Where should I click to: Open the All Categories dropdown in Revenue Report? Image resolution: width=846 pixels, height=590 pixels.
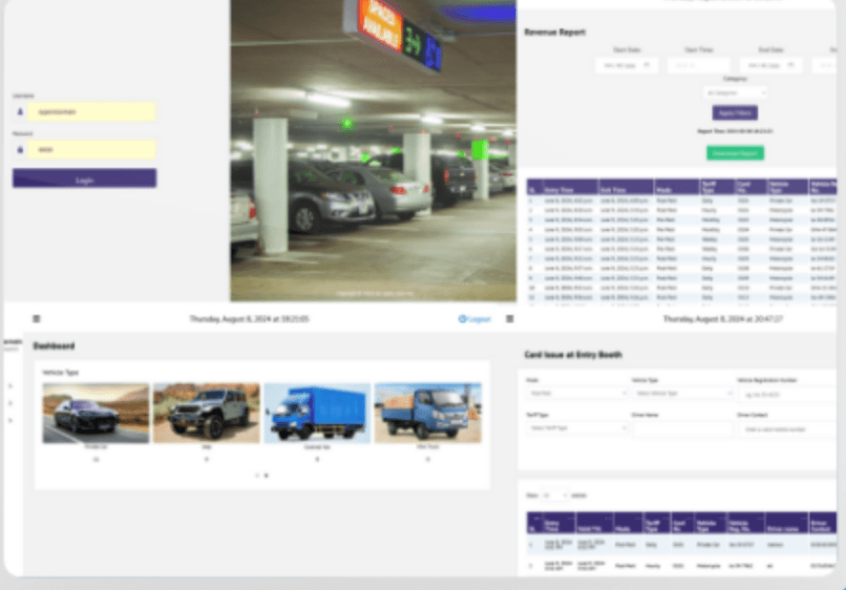733,93
